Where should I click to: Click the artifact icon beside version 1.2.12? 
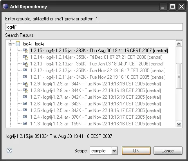25,70
